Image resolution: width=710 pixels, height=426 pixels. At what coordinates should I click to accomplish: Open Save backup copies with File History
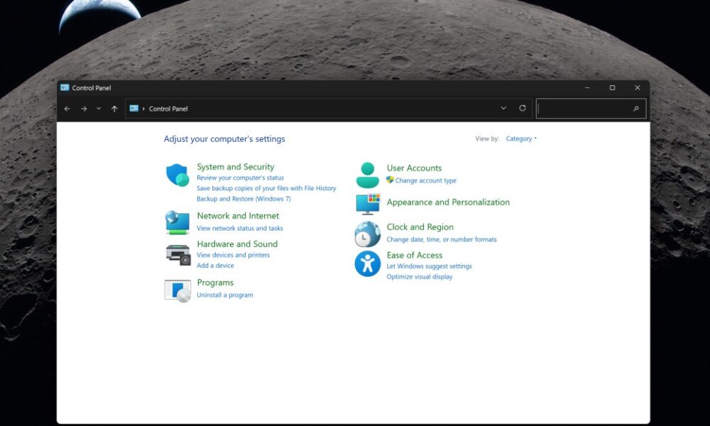(266, 188)
